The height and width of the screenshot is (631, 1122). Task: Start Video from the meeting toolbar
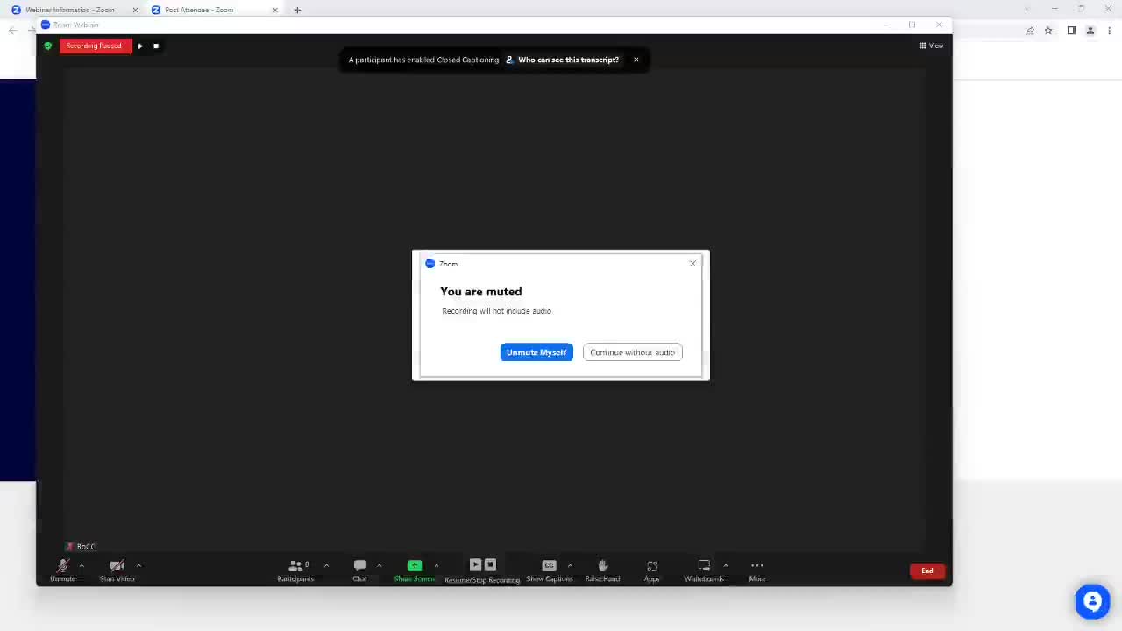(x=117, y=567)
